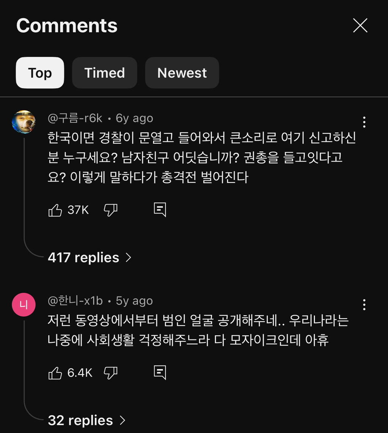
Task: Open options menu for @구름-r6k comment
Action: [364, 122]
